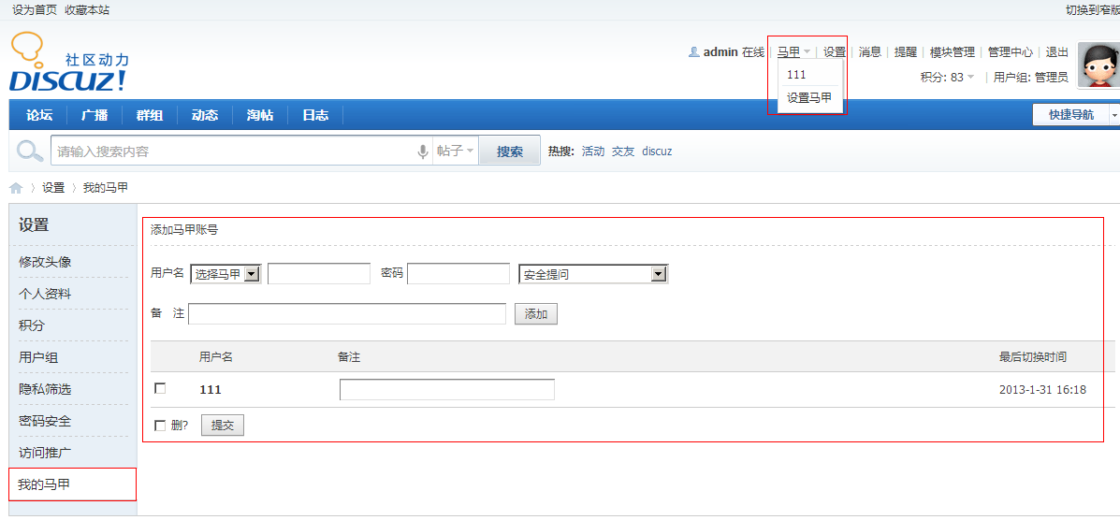This screenshot has height=520, width=1120.
Task: Click the Discuz! logo
Action: [x=68, y=64]
